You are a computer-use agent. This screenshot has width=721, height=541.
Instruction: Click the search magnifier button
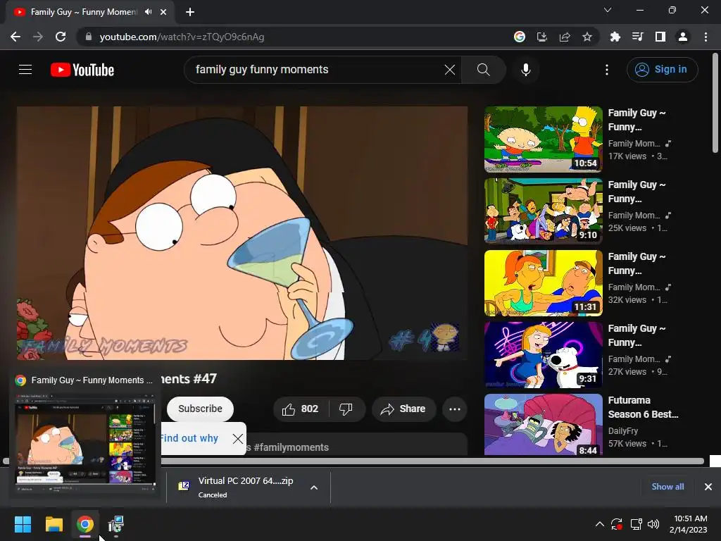(x=483, y=70)
